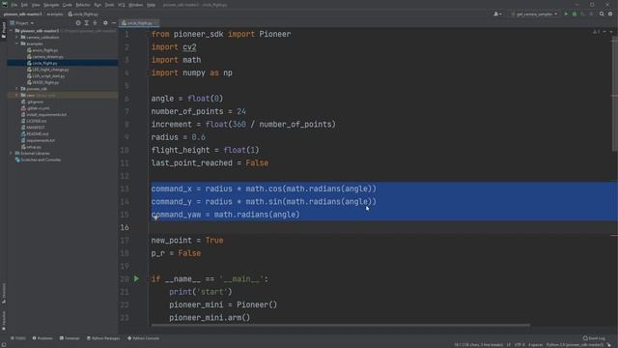The image size is (618, 348).
Task: Hide the Project panel with minus icon
Action: pos(114,23)
